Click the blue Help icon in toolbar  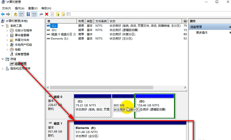tap(28, 14)
